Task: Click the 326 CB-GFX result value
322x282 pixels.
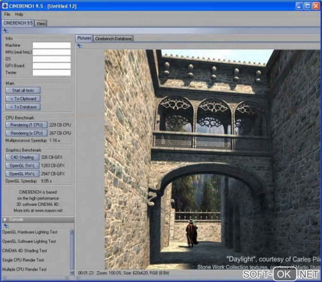Action: 52,157
